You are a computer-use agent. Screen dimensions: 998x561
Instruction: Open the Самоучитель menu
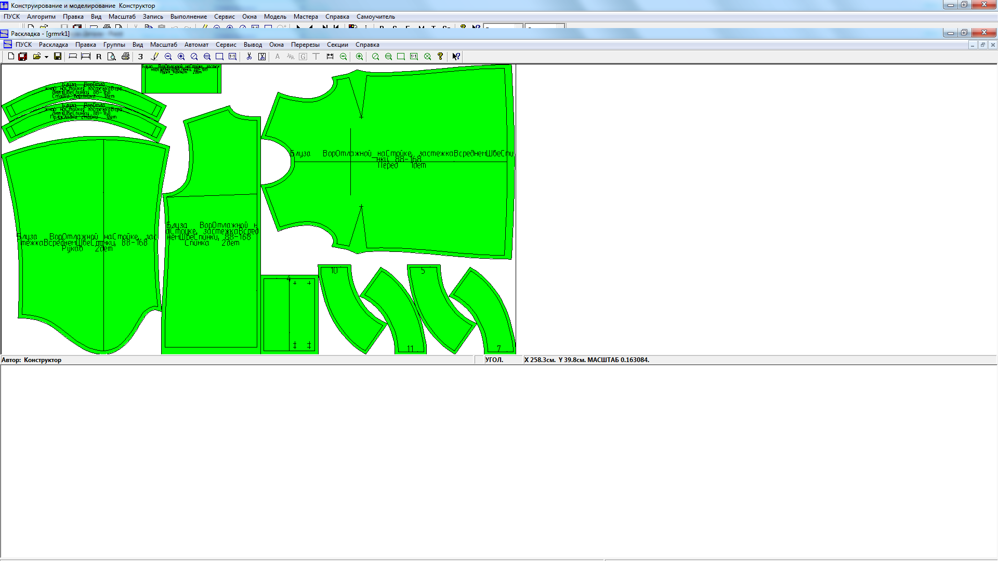(x=376, y=17)
